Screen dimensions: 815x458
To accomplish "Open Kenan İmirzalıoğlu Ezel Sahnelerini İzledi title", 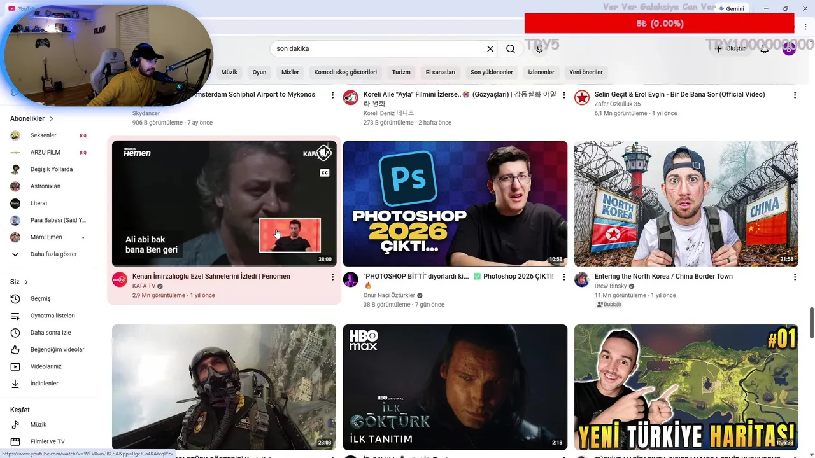I will (x=211, y=277).
